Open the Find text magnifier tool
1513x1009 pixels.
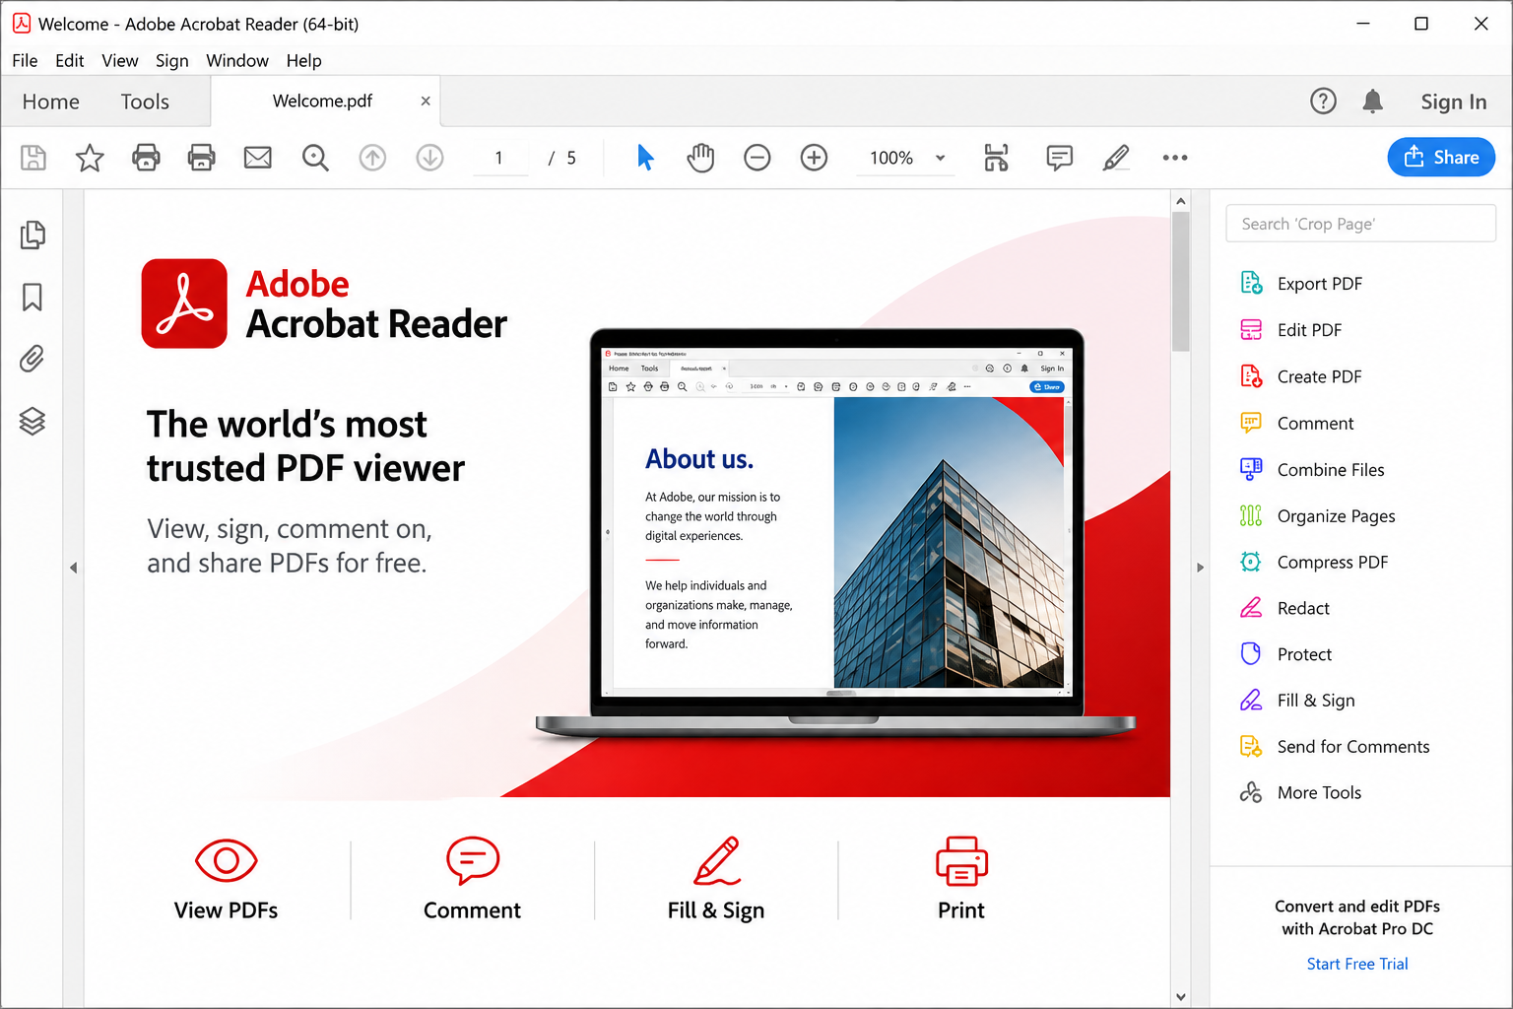click(315, 158)
